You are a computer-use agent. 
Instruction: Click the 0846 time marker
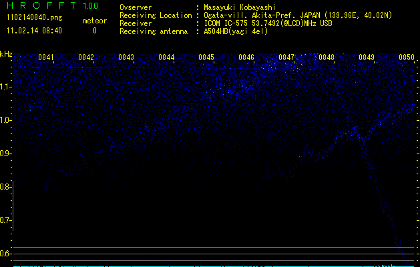[246, 57]
